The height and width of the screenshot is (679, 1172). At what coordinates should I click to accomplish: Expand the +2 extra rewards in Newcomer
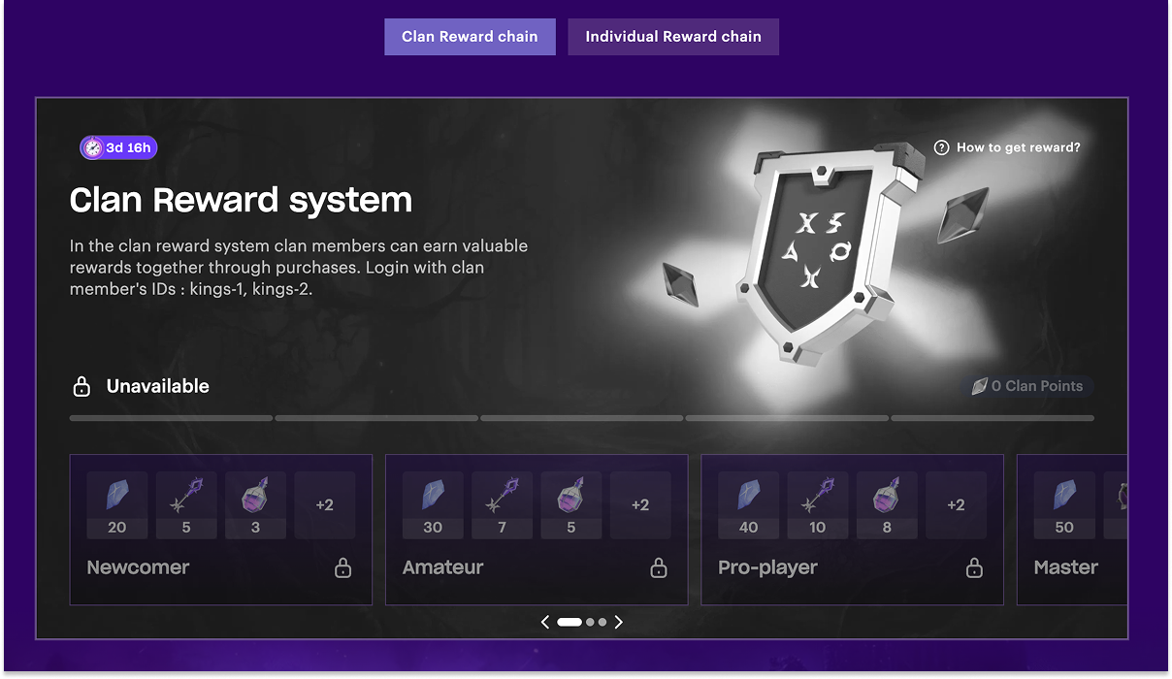[325, 504]
